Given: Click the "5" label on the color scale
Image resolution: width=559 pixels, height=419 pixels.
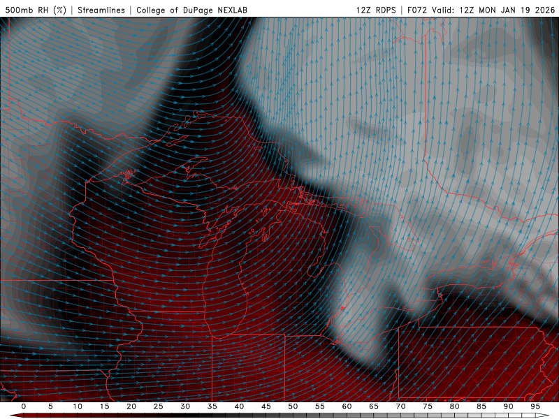Looking at the screenshot, I should click(50, 406).
